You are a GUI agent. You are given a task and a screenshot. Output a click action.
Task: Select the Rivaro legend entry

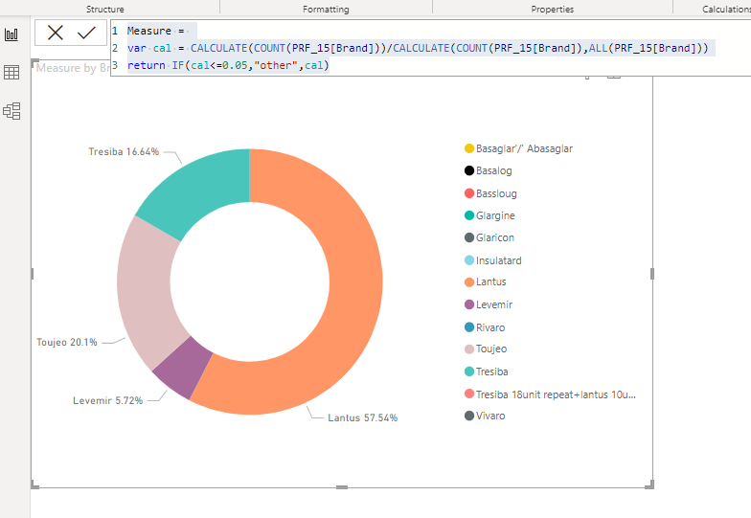[x=485, y=327]
